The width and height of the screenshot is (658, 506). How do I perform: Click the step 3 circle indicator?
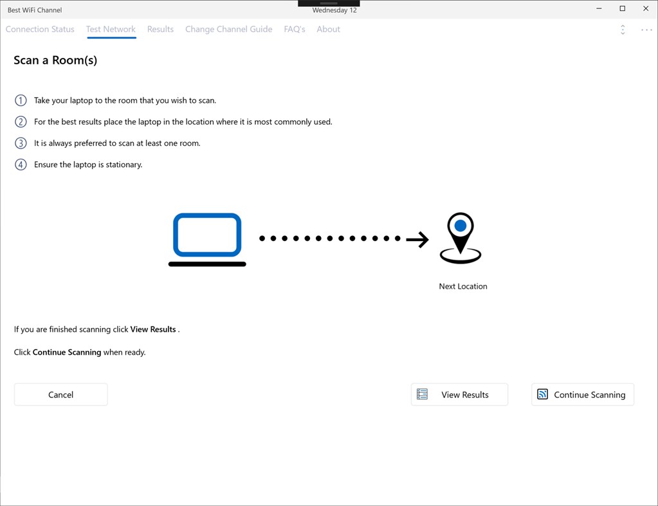20,143
